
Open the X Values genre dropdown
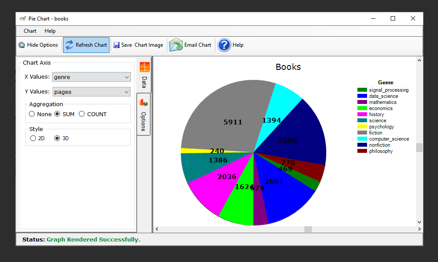tap(92, 77)
